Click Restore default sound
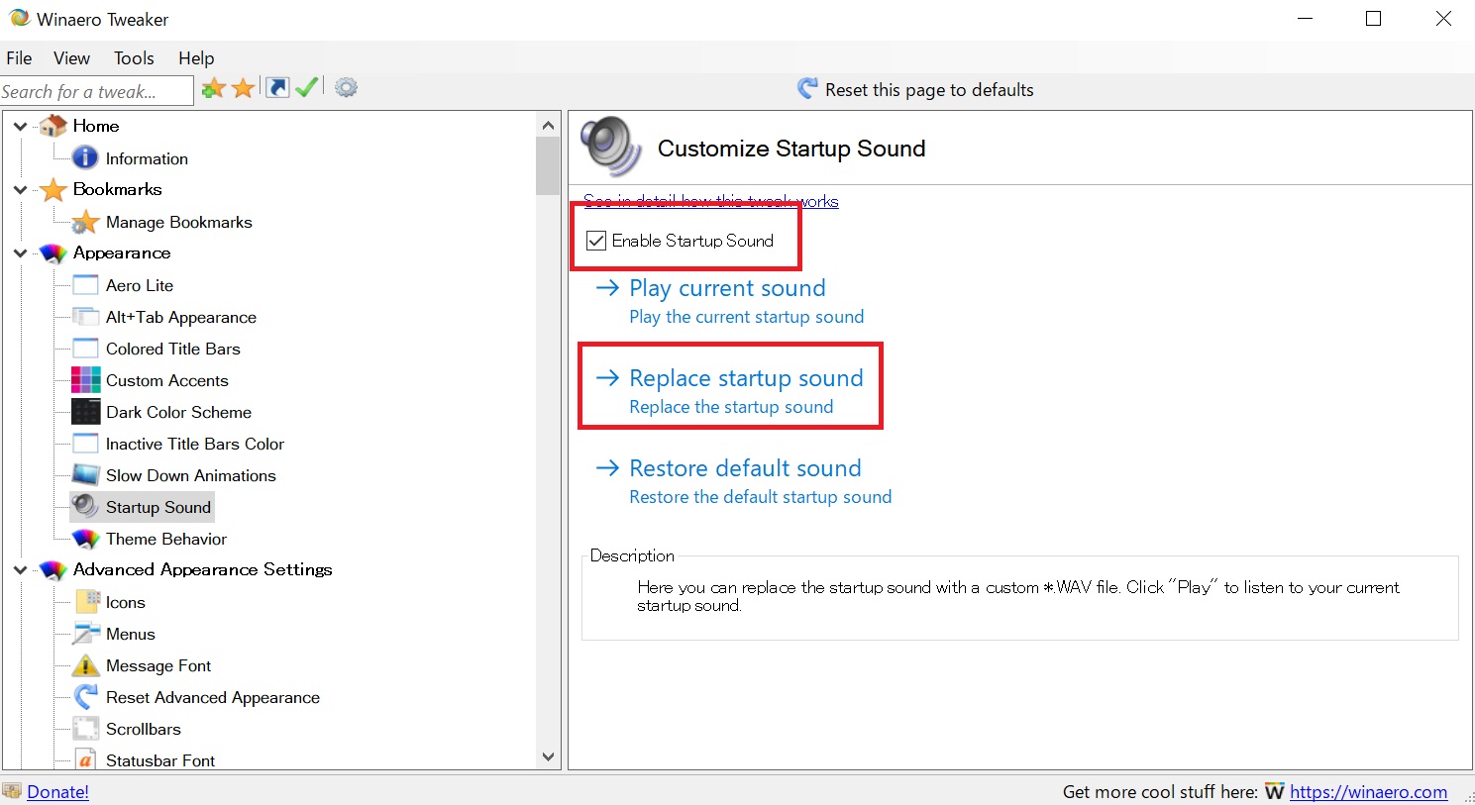This screenshot has width=1475, height=805. coord(744,468)
